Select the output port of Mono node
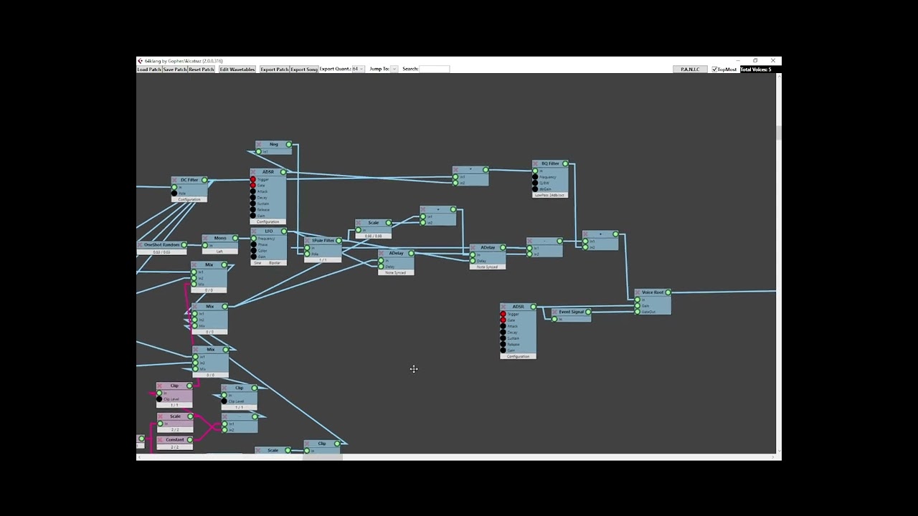The height and width of the screenshot is (516, 918). (x=235, y=239)
